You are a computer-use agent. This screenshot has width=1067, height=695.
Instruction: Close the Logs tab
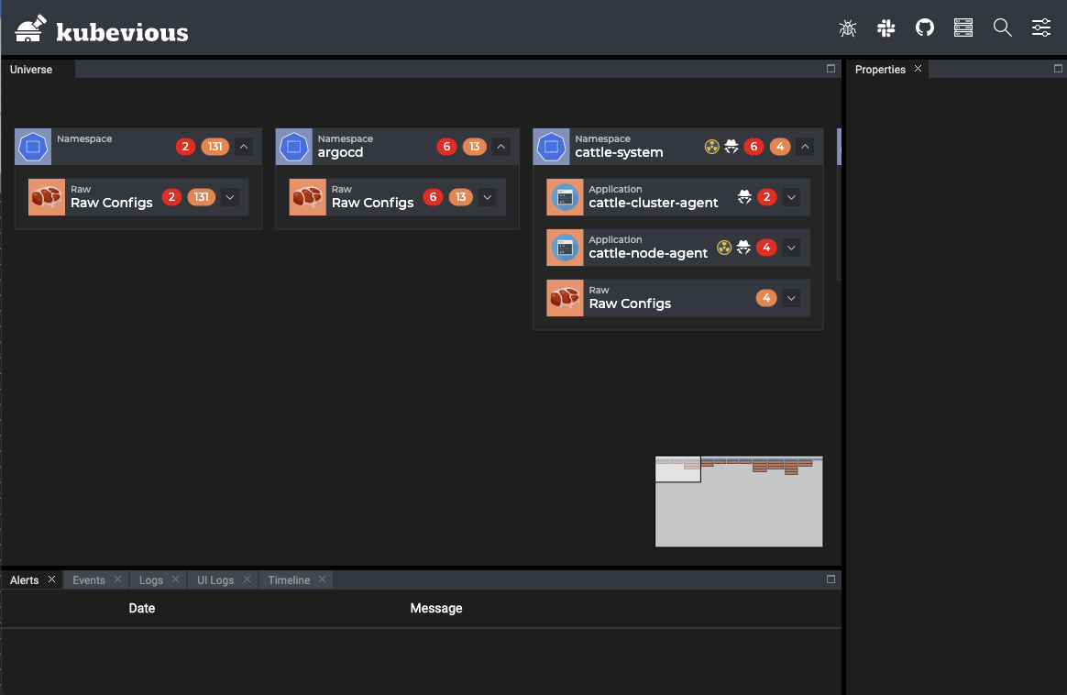pos(176,579)
